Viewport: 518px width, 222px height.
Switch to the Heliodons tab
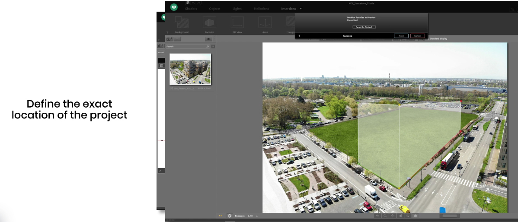tap(261, 9)
